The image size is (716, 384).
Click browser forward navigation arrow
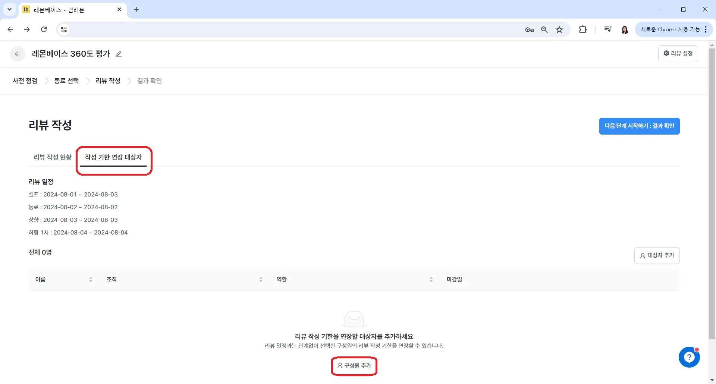pos(27,29)
